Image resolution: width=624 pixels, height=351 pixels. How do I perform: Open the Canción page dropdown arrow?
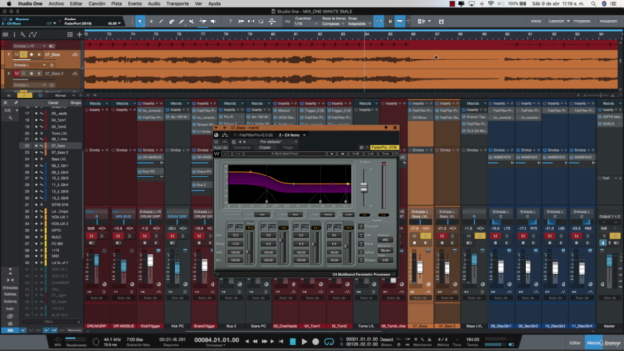pos(568,21)
